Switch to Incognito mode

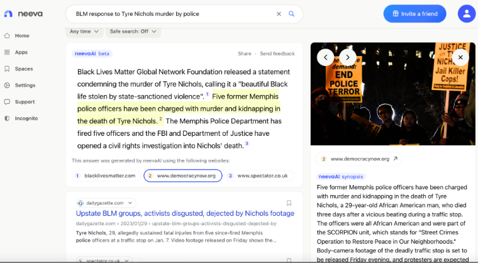click(26, 118)
